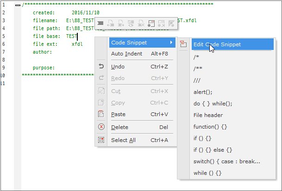Choose the if () {} else {} snippet
The width and height of the screenshot is (282, 191).
coord(213,150)
